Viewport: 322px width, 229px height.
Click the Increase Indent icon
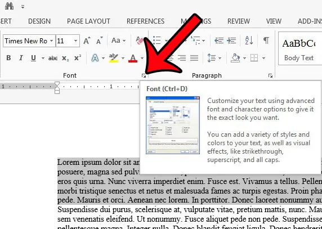pyautogui.click(x=231, y=41)
